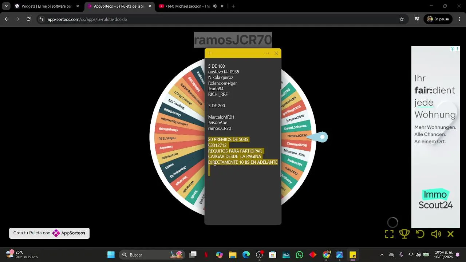Open File Explorer from the taskbar
Screen dimensions: 466x262
(x=233, y=255)
